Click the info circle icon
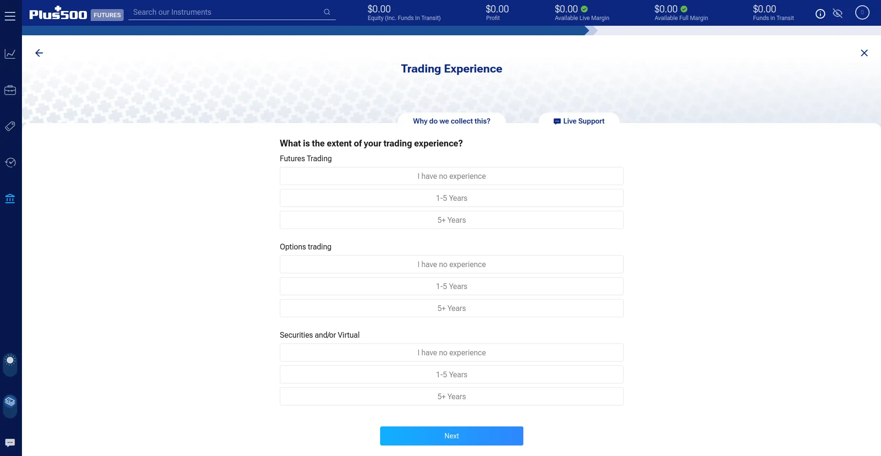881x456 pixels. pyautogui.click(x=820, y=14)
